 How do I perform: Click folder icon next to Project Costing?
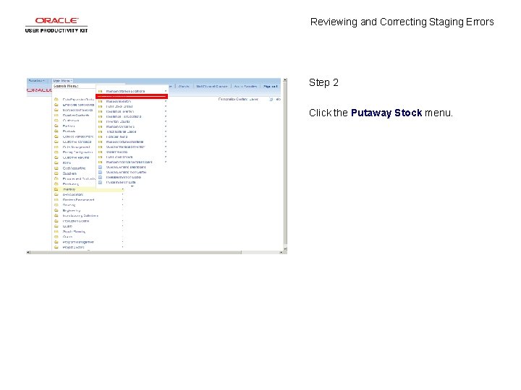coord(56,247)
